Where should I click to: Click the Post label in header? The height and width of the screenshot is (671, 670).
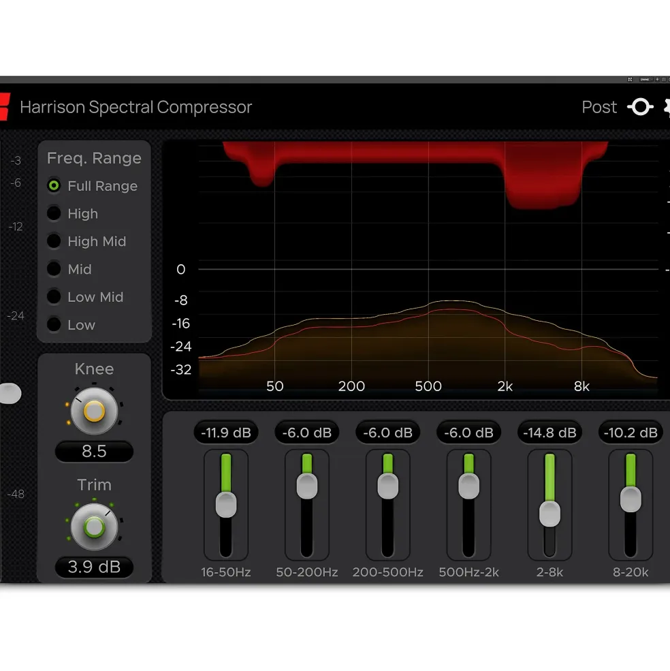point(599,107)
